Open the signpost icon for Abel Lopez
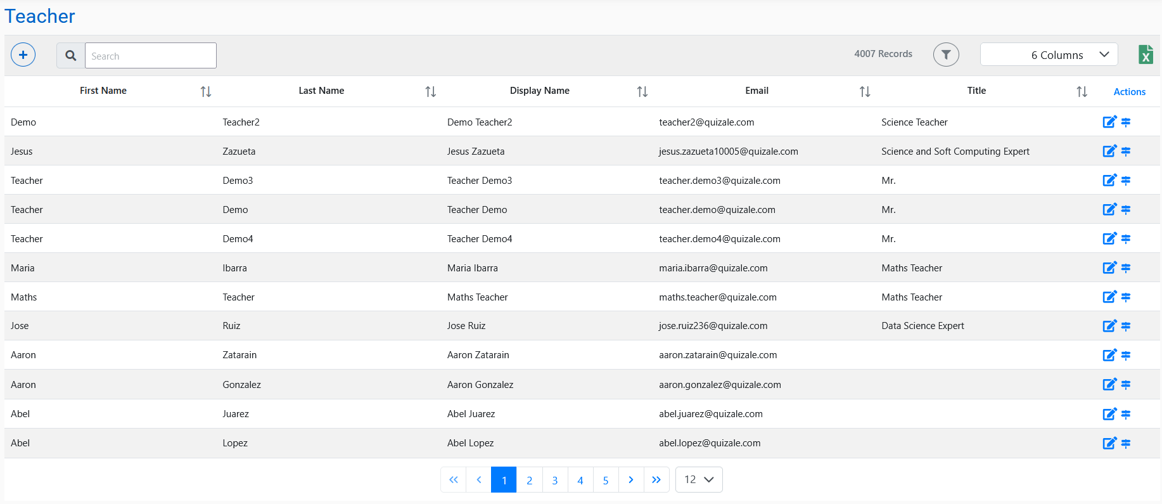This screenshot has width=1162, height=504. [1126, 444]
